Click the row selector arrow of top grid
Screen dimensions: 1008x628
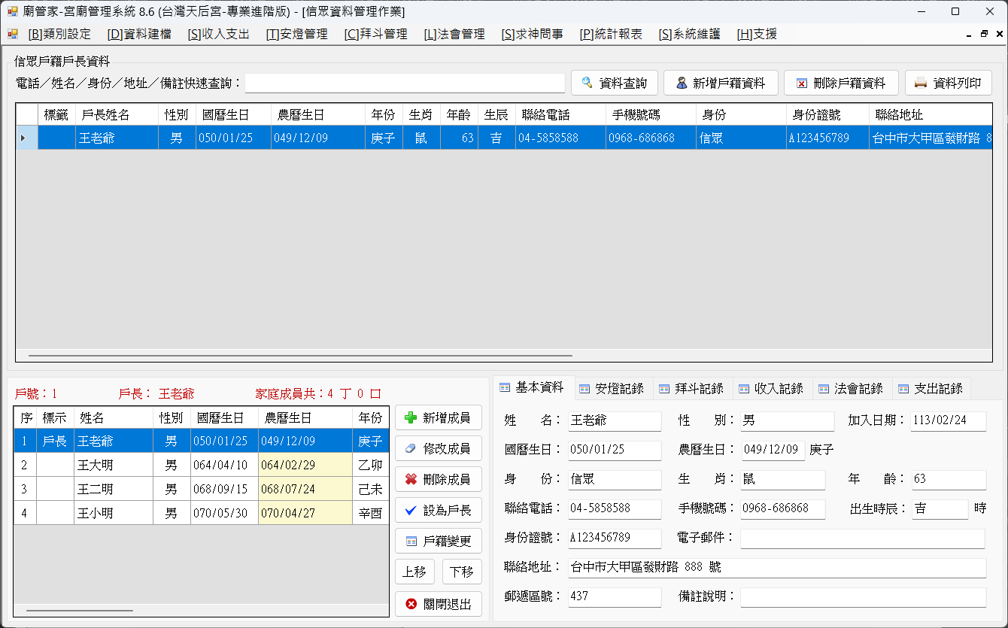tap(26, 138)
